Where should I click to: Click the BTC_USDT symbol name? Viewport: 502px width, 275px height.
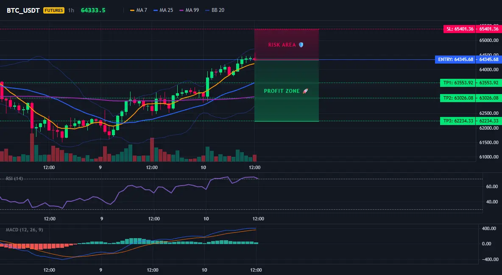click(23, 10)
